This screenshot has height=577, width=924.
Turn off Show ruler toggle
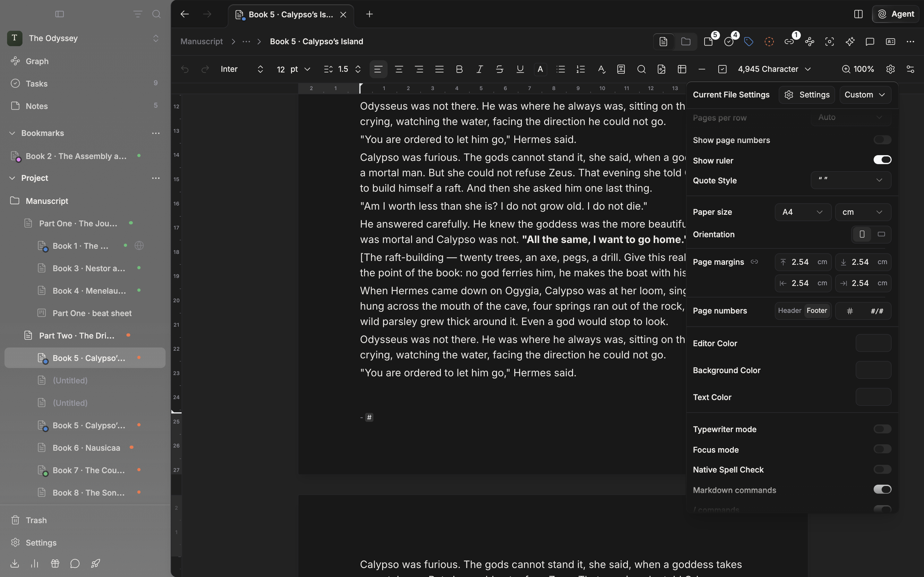pos(882,160)
